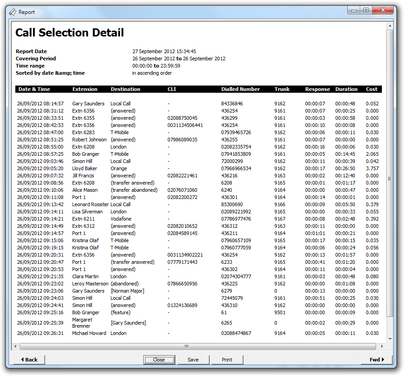The image size is (404, 375).
Task: Click the duration 00:26:50
Action: tap(345, 168)
